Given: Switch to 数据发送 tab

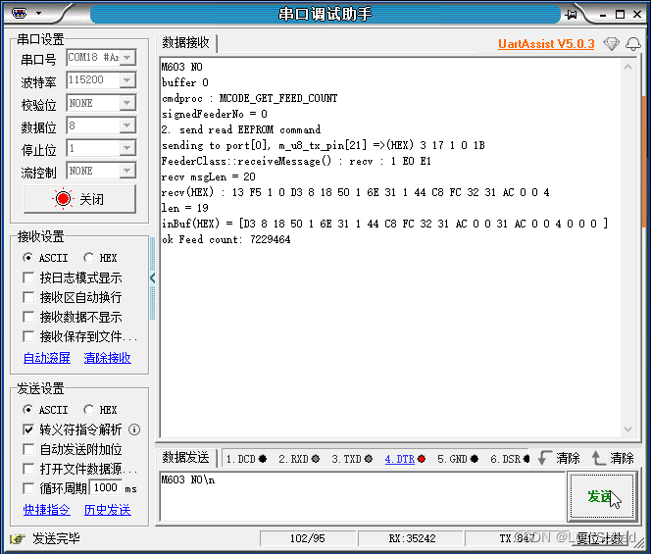Looking at the screenshot, I should pyautogui.click(x=185, y=458).
